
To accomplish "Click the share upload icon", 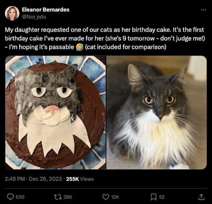I will [x=201, y=197].
